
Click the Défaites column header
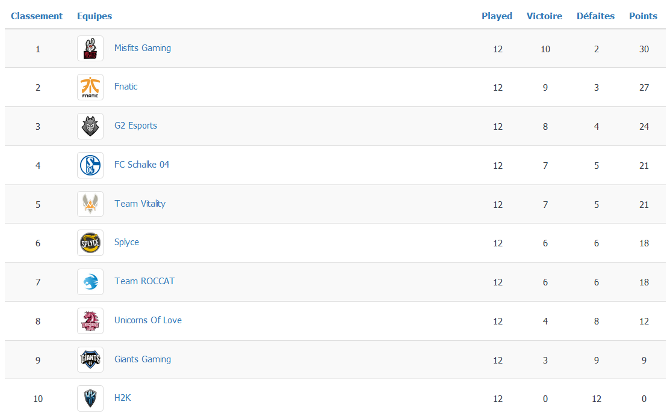pos(595,16)
